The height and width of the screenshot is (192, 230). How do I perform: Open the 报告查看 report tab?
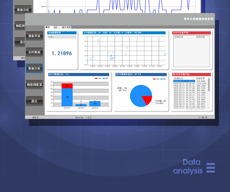click(x=66, y=27)
